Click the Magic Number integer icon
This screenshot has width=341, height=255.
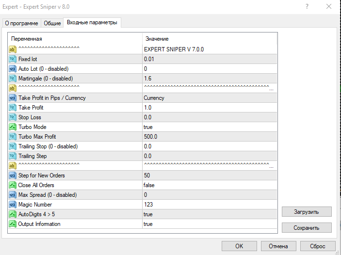point(13,205)
